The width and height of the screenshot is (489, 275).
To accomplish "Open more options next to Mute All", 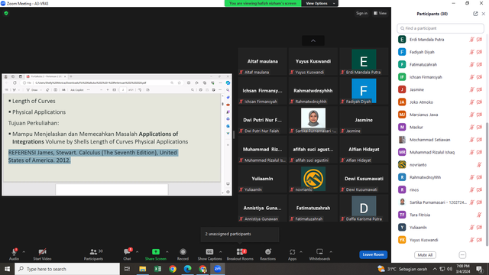I will tap(462, 255).
